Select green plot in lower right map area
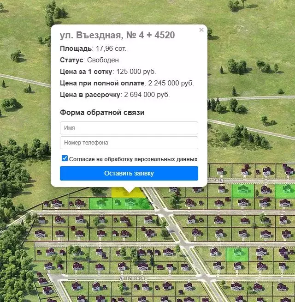 pyautogui.click(x=237, y=253)
